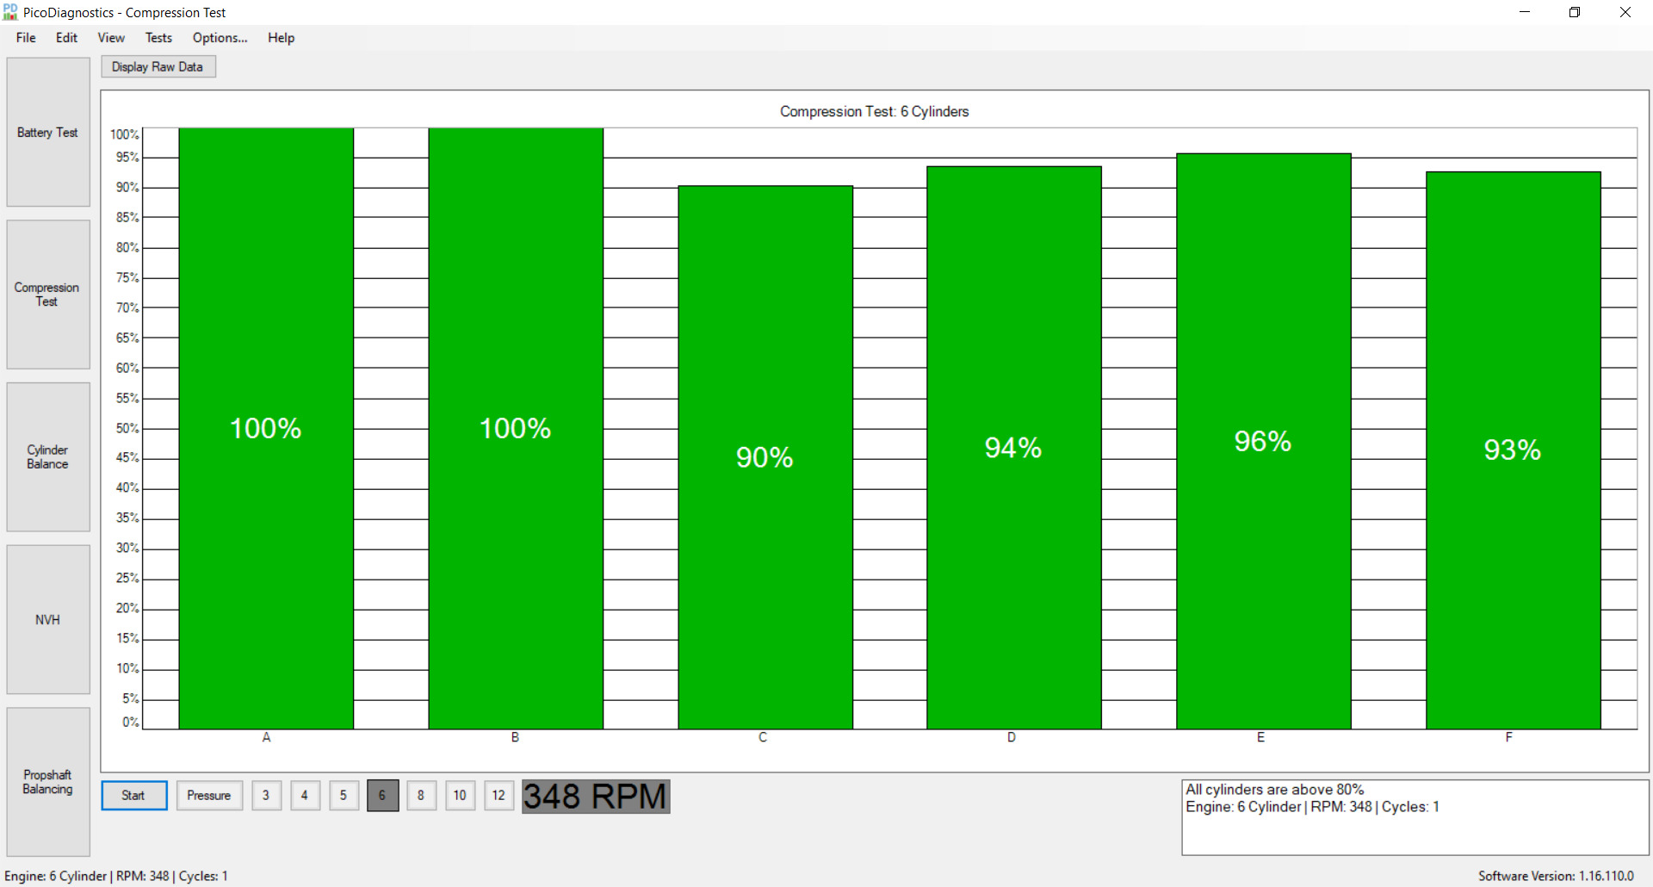Screen dimensions: 1653x887
Task: Set cylinder count to 10
Action: 460,796
